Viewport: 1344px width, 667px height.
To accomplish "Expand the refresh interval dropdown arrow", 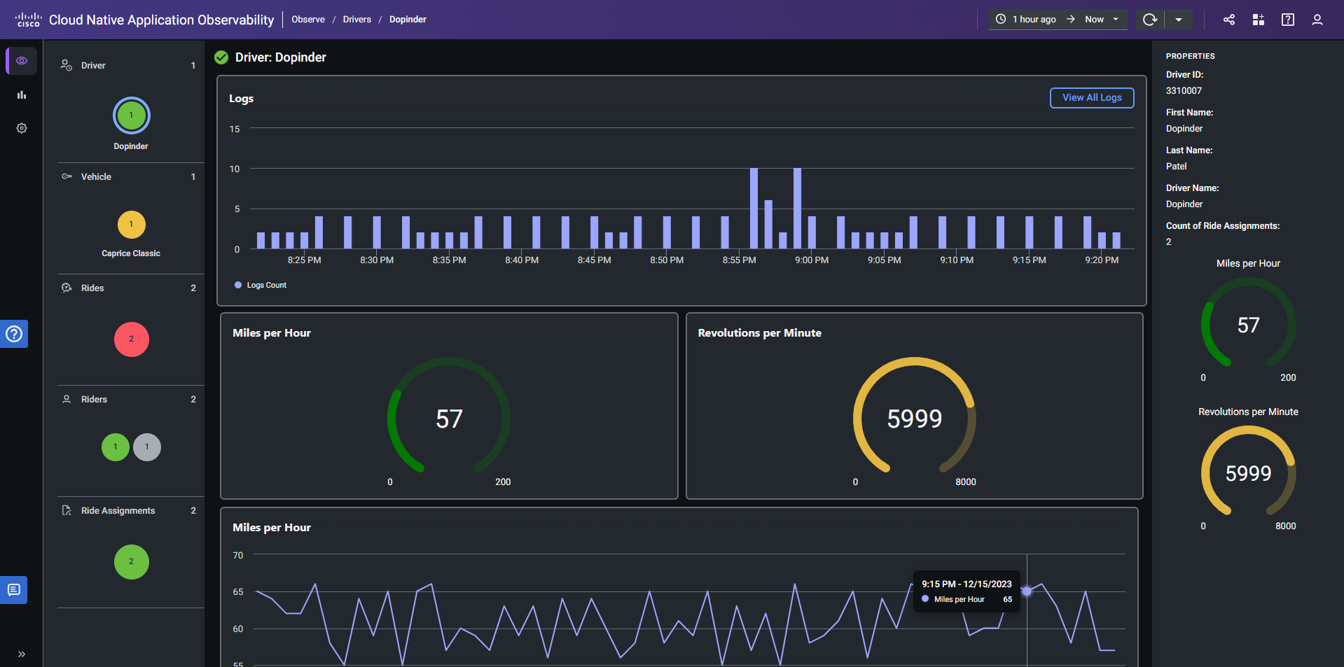I will (1179, 20).
